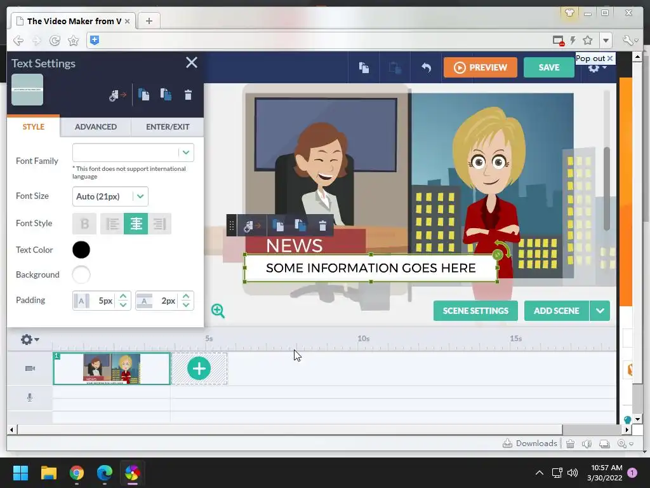Click the browser reload icon

click(55, 40)
